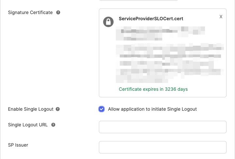Click into the SP Issuer field

pyautogui.click(x=163, y=147)
